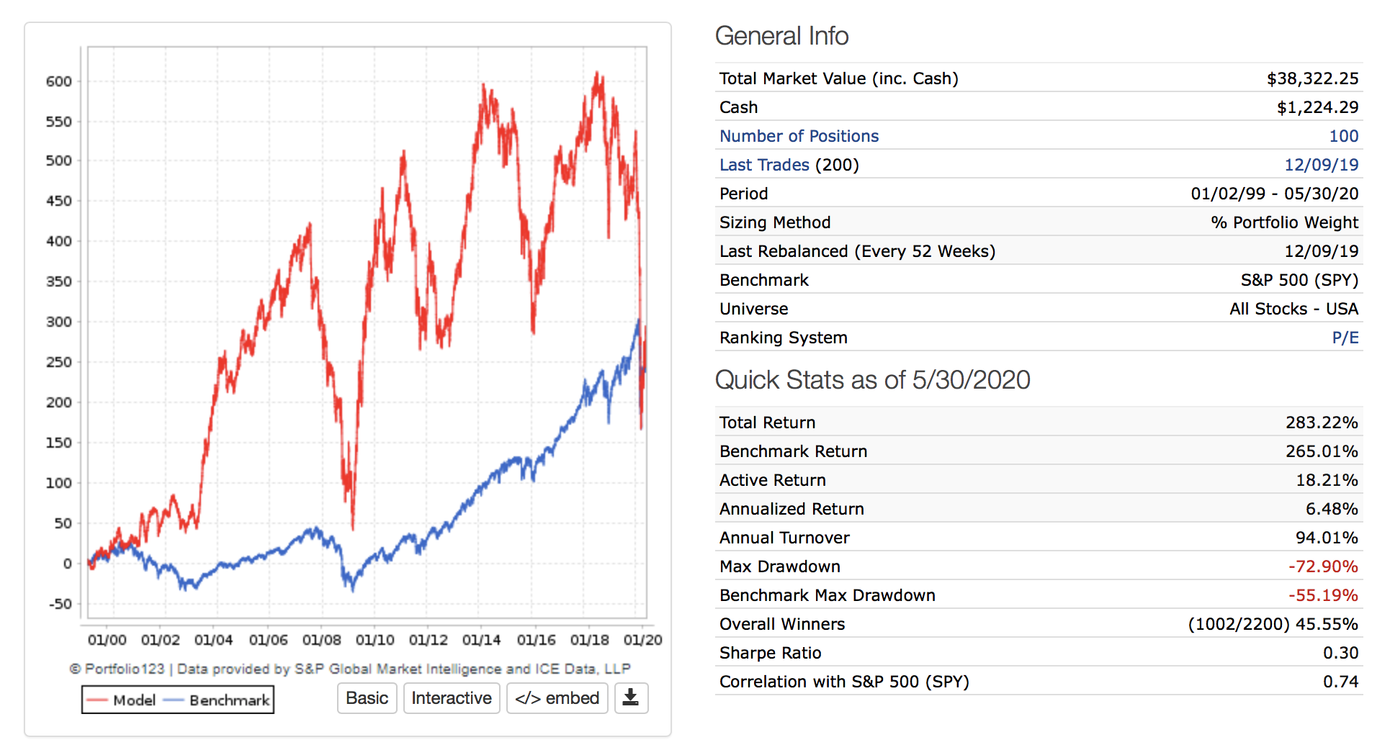Viewport: 1390px width, 750px height.
Task: Click the blue Benchmark legend swatch
Action: tap(174, 700)
